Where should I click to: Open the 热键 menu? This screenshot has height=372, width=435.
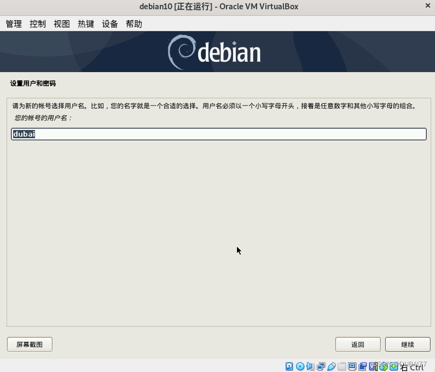[x=86, y=24]
